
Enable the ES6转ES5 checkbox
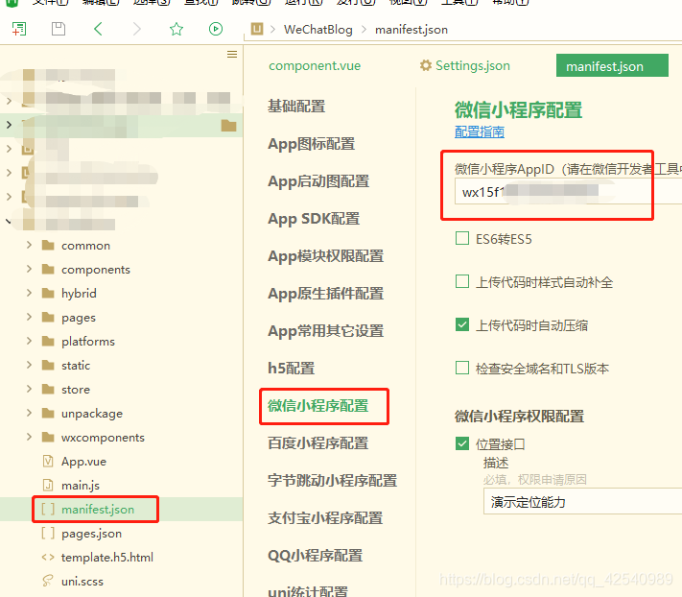point(462,238)
